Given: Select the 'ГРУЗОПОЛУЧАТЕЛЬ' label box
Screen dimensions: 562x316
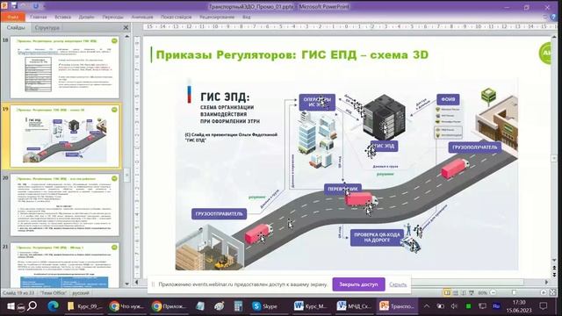Looking at the screenshot, I should pyautogui.click(x=474, y=147).
